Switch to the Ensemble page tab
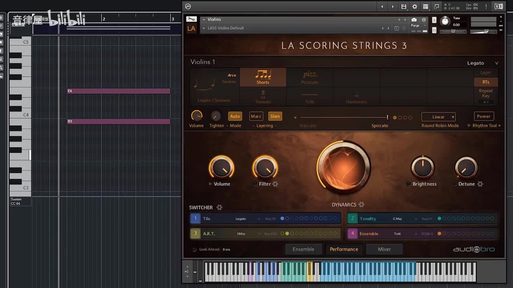The image size is (513, 288). 303,249
